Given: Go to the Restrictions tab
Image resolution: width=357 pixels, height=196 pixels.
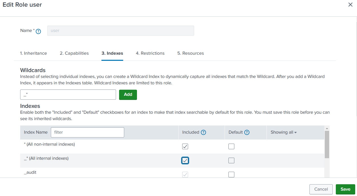Looking at the screenshot, I should (x=150, y=53).
